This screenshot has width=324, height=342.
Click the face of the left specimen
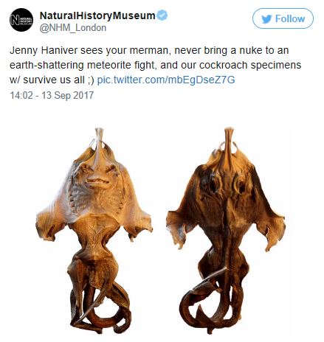coord(98,175)
